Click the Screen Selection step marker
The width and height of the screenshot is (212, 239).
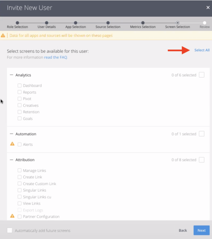click(177, 23)
